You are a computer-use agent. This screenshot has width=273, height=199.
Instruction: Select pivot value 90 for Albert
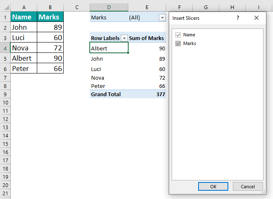(x=147, y=48)
